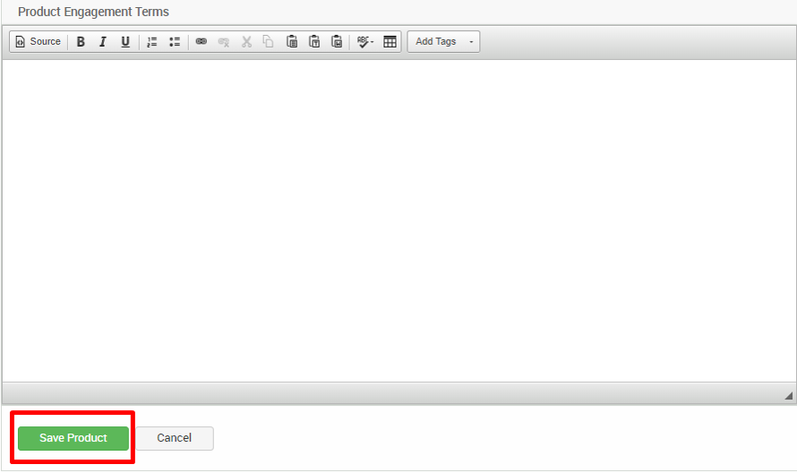Apply Underline formatting
Image resolution: width=797 pixels, height=473 pixels.
click(125, 42)
